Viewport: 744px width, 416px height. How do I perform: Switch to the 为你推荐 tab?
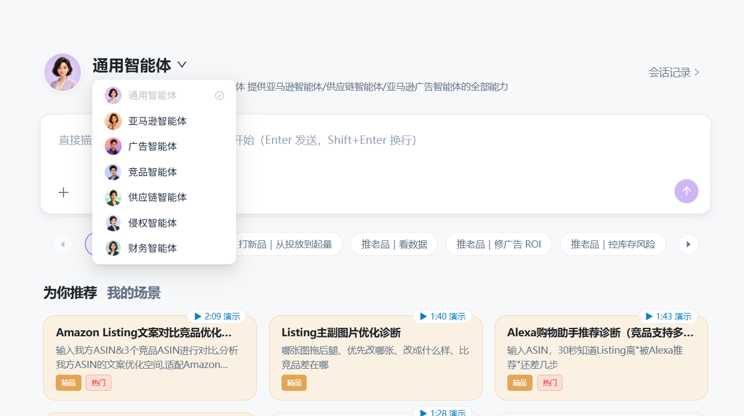click(x=70, y=293)
